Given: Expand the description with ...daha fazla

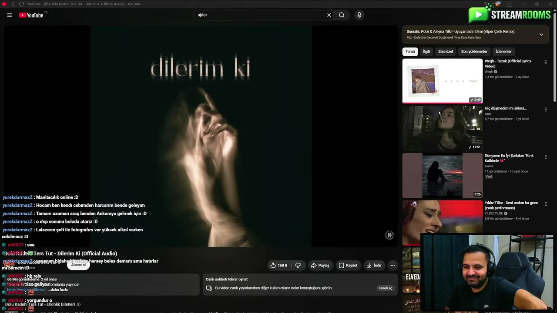Looking at the screenshot, I should tap(57, 290).
